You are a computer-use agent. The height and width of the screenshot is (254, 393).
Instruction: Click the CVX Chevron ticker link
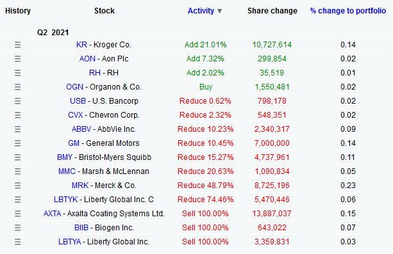pyautogui.click(x=75, y=115)
